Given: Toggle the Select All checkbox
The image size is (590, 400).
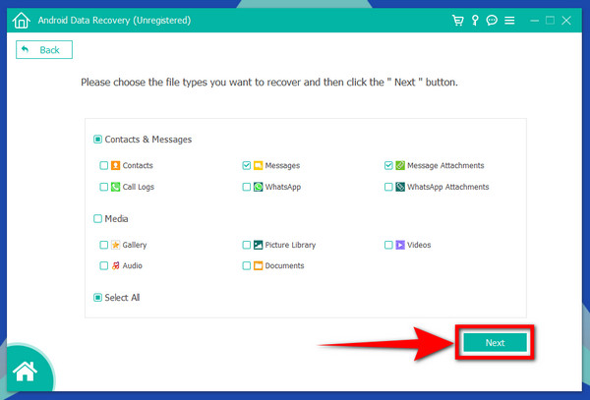Looking at the screenshot, I should (x=97, y=298).
